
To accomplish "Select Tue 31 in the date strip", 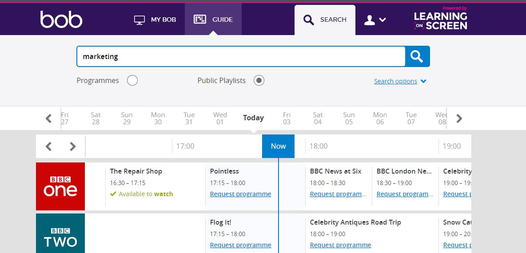I will (x=189, y=119).
